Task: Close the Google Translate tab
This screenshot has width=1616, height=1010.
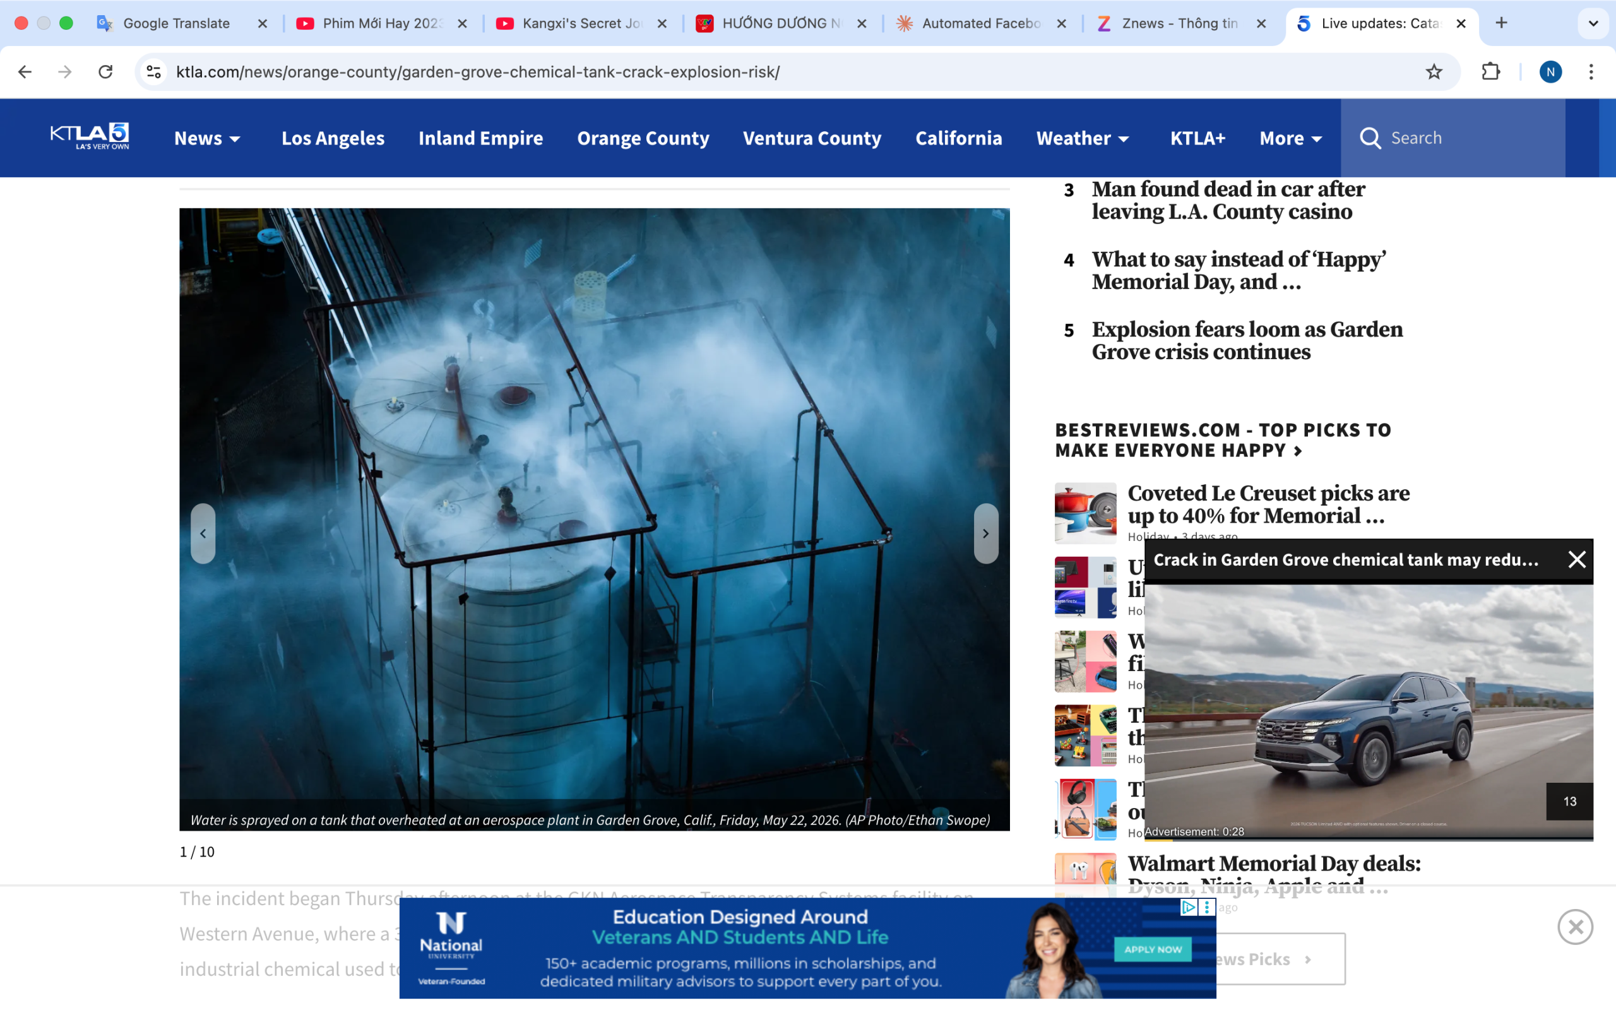Action: [x=263, y=23]
